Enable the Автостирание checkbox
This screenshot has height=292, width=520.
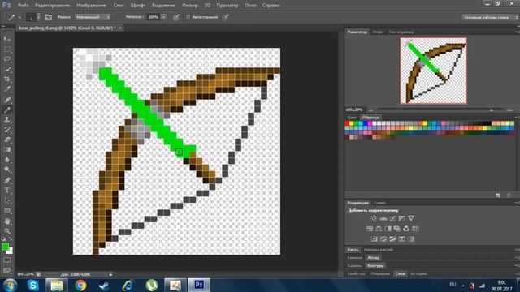coord(188,17)
